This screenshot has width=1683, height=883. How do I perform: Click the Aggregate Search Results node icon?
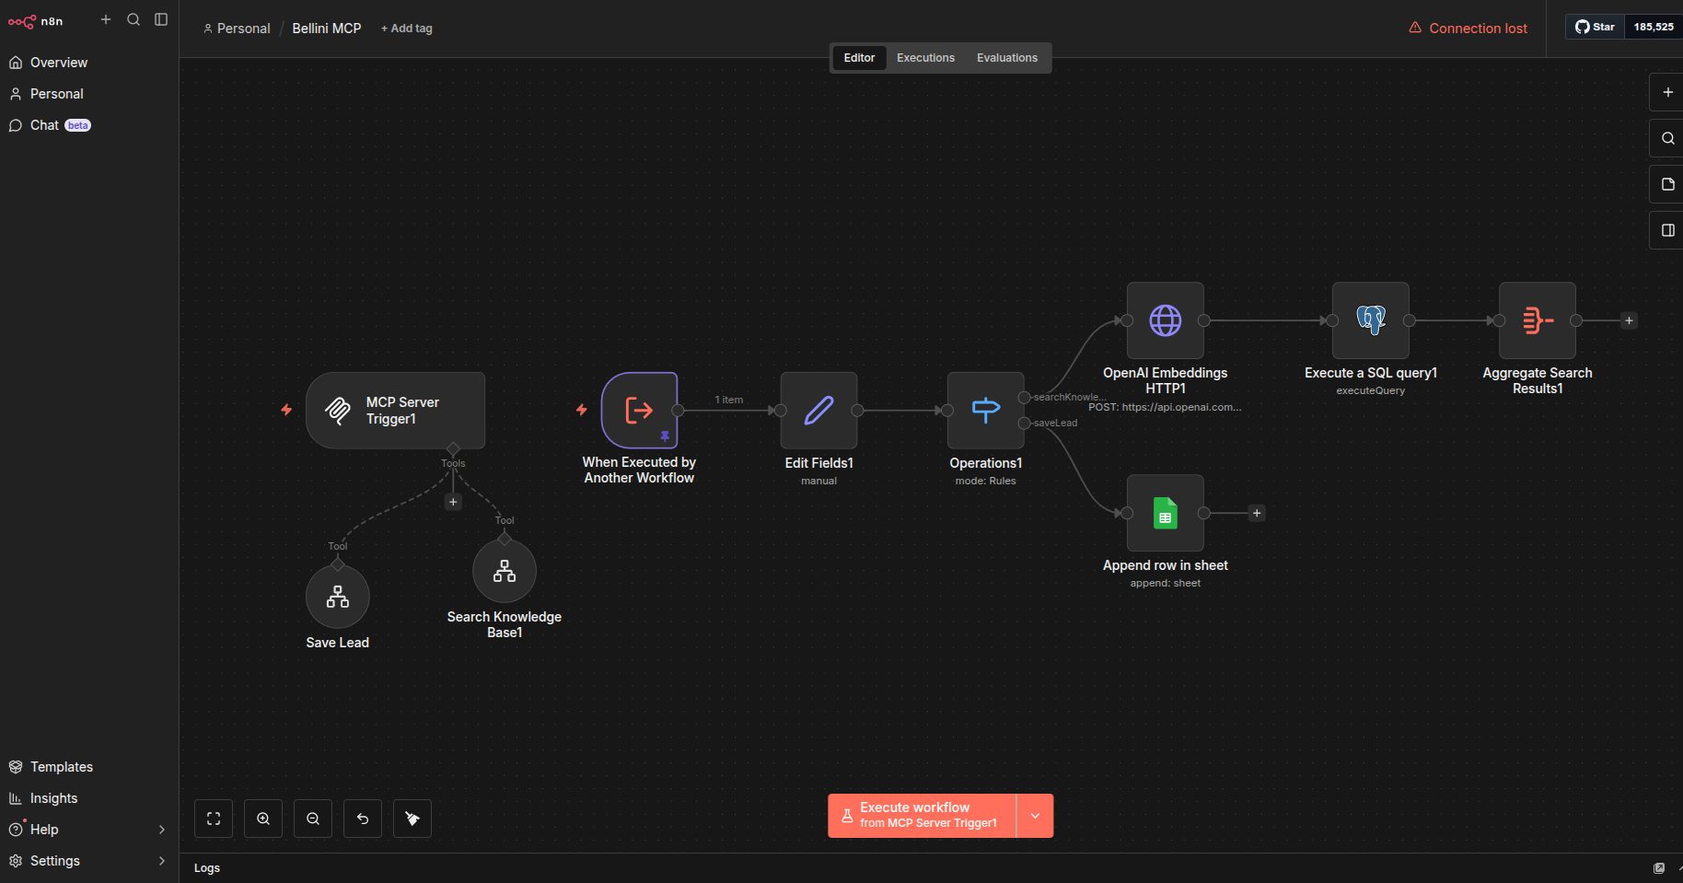pos(1537,320)
